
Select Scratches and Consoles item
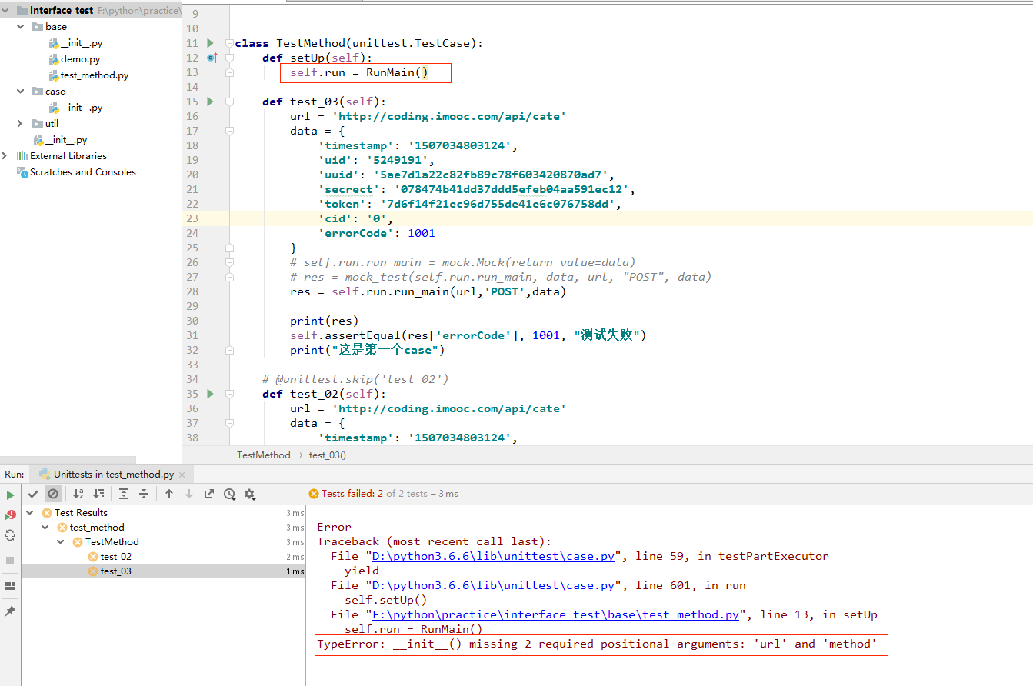coord(82,172)
